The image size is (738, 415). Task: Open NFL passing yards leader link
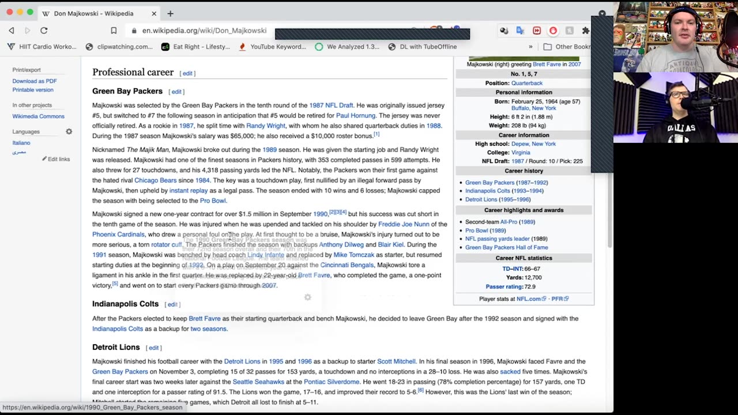(498, 239)
